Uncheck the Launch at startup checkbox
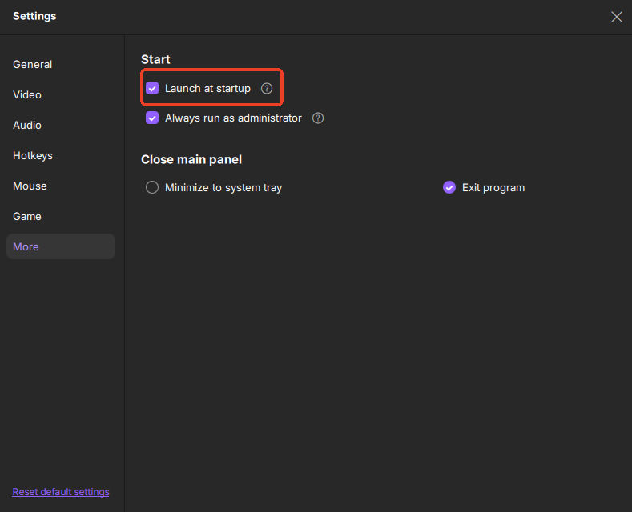632x512 pixels. [x=152, y=89]
